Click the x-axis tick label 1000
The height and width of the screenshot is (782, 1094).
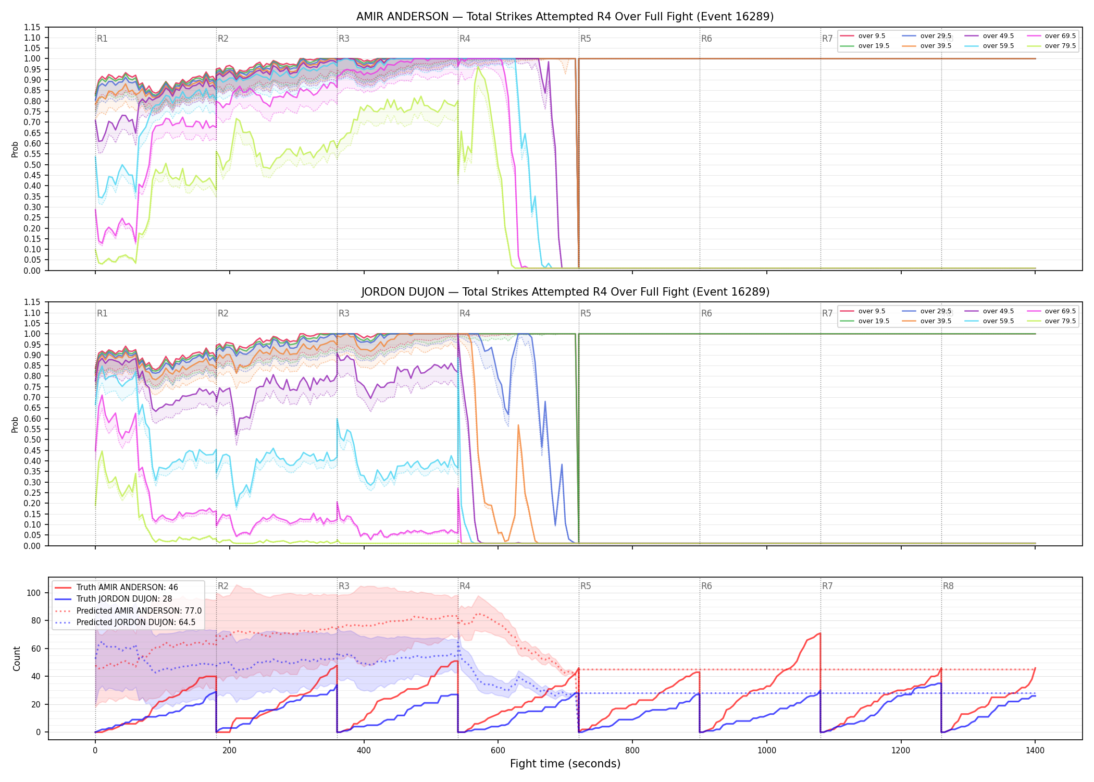766,751
